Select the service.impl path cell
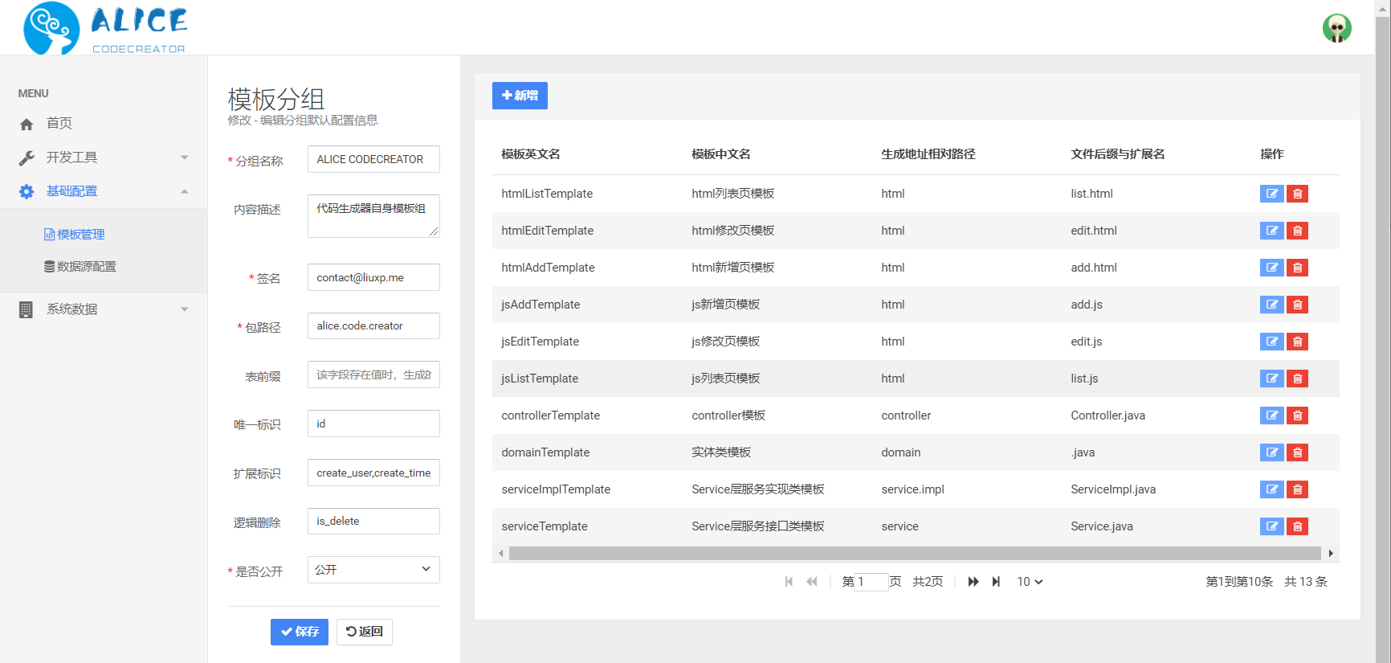This screenshot has height=663, width=1391. tap(913, 489)
